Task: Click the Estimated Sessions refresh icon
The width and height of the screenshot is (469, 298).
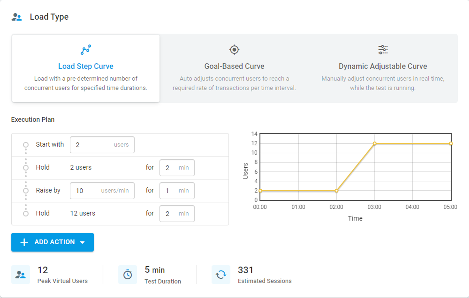Action: pos(221,275)
